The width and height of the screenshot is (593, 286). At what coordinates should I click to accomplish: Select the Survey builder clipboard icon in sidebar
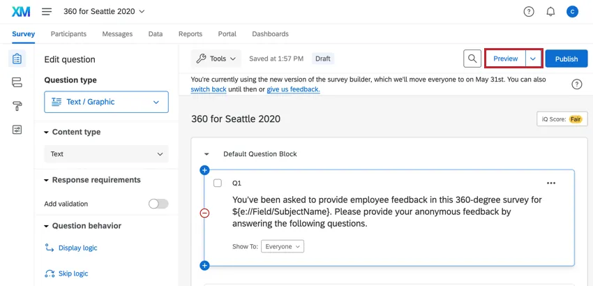17,59
